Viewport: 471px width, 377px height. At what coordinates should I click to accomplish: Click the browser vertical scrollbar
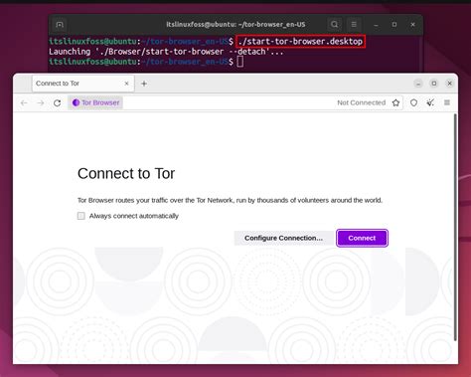(x=455, y=227)
